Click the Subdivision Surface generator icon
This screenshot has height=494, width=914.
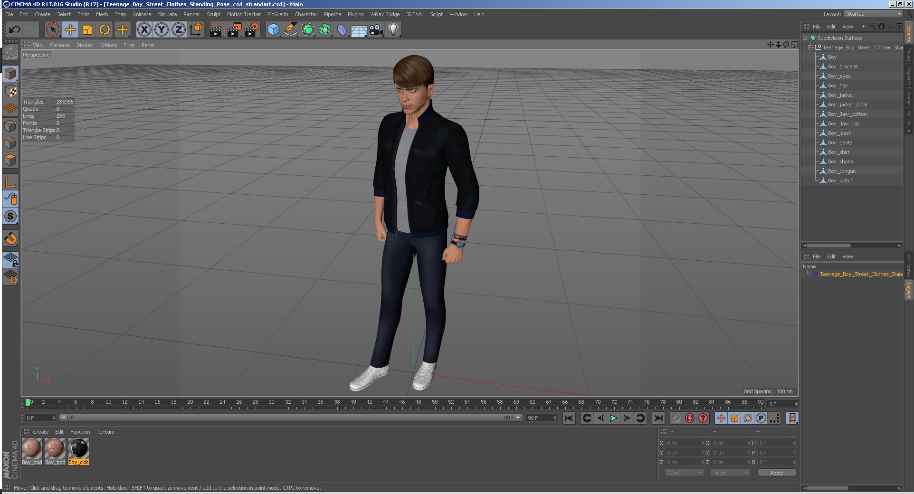pos(308,30)
